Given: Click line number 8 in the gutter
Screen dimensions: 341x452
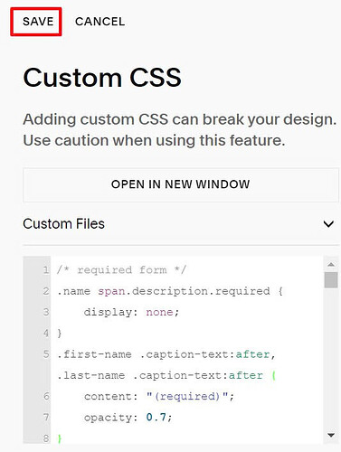Looking at the screenshot, I should (x=46, y=438).
